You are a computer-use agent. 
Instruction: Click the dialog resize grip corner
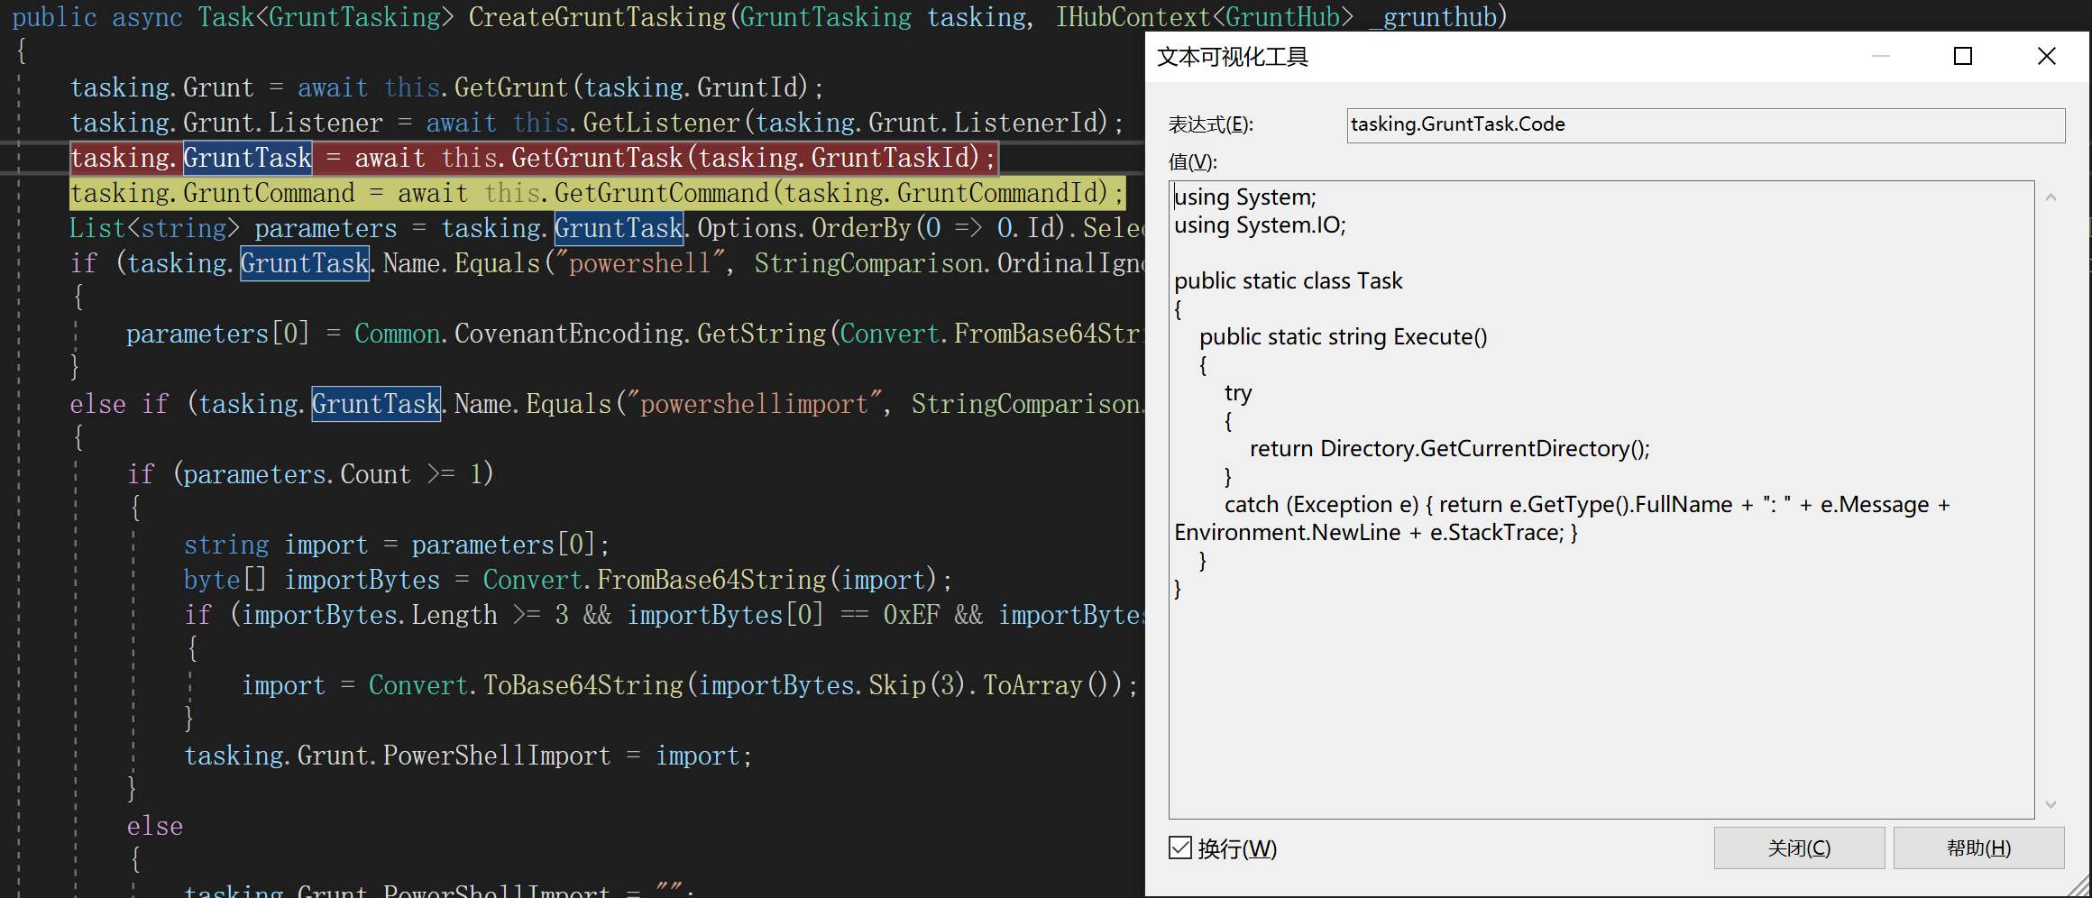tap(2079, 885)
